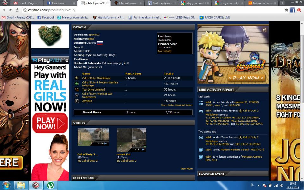Sort games by Past 7 Days column
This screenshot has width=304, height=190.
pyautogui.click(x=133, y=74)
